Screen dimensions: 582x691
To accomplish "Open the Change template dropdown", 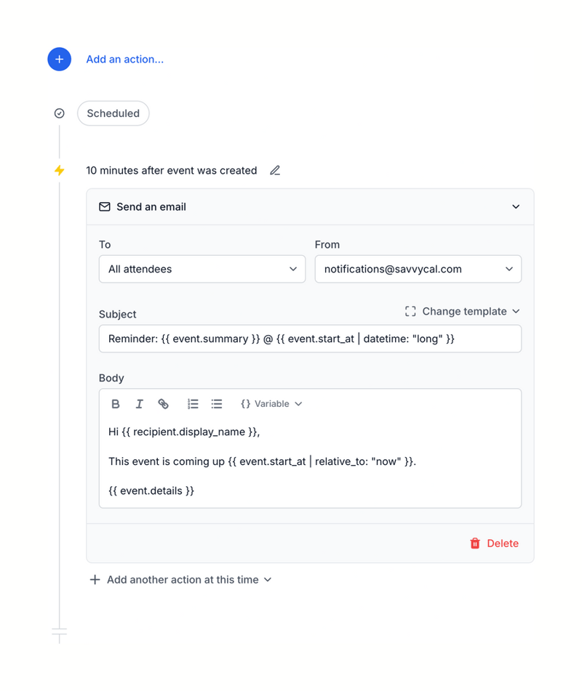I will point(471,311).
